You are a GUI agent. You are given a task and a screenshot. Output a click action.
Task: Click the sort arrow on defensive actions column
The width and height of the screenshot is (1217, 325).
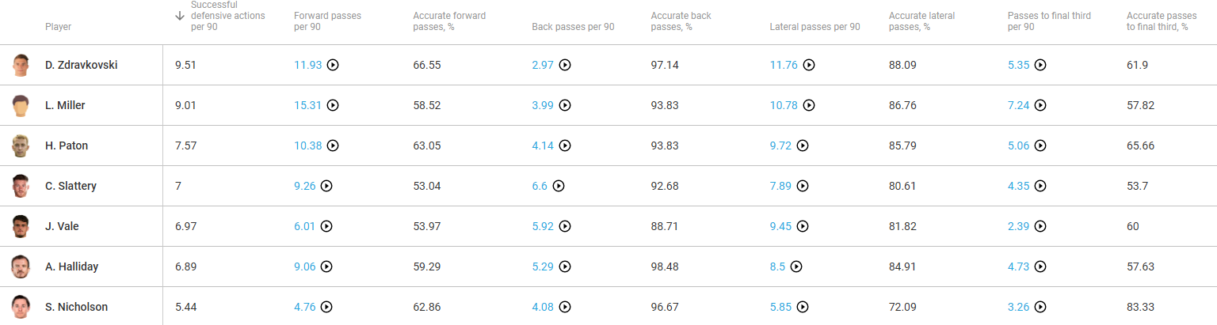point(180,16)
